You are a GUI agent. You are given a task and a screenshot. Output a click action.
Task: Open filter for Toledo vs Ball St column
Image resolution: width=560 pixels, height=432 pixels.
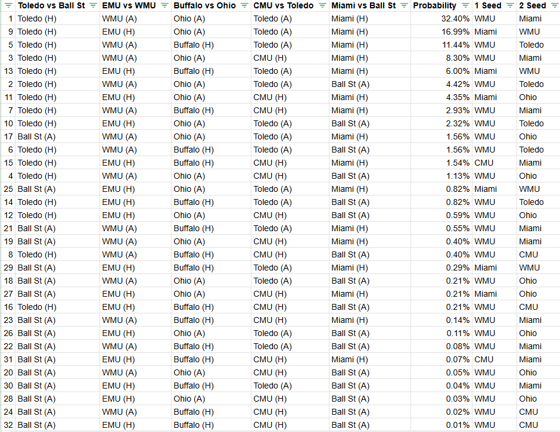point(93,6)
